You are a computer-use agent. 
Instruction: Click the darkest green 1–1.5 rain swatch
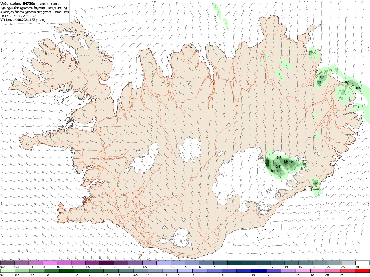click(x=67, y=271)
